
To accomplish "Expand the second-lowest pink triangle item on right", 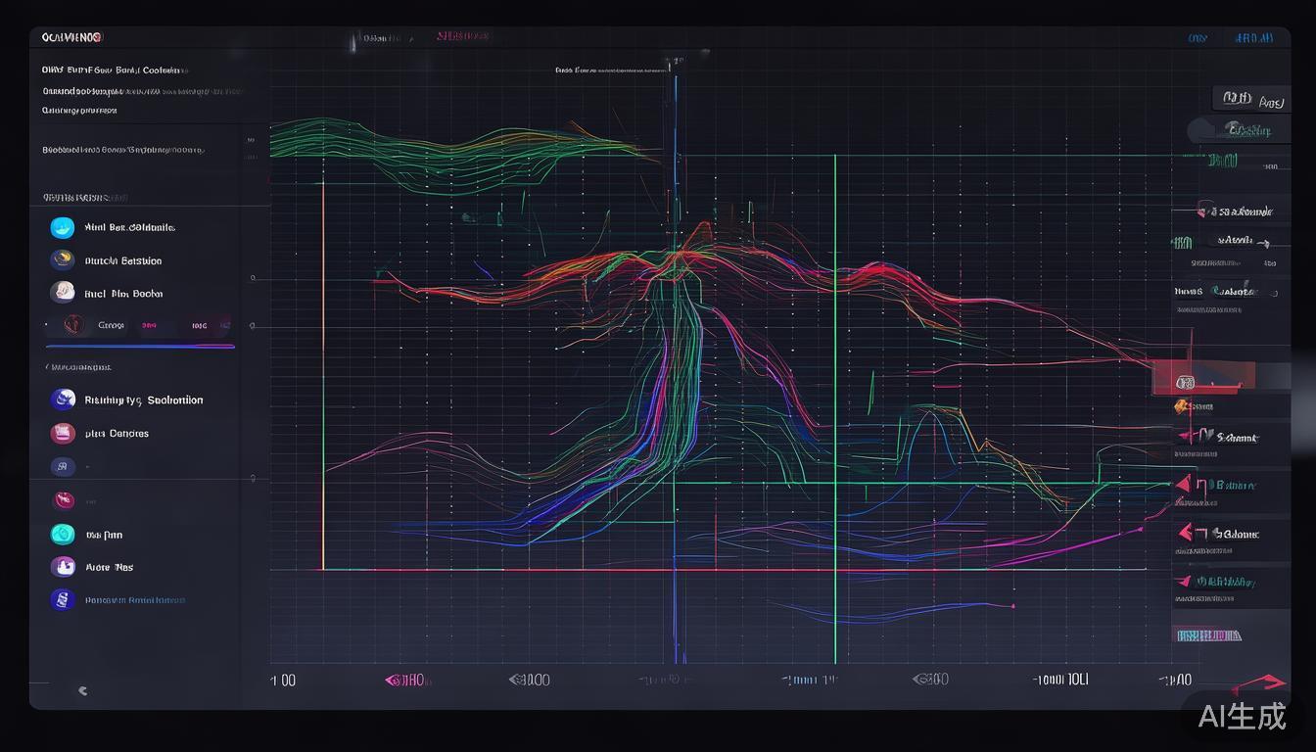I will coord(1186,533).
